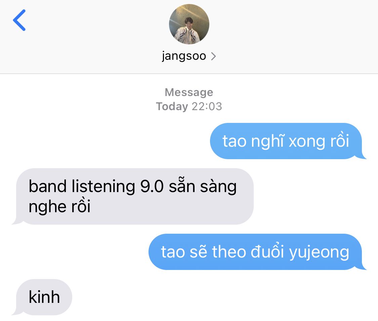The image size is (378, 321).
Task: Click the word "yujeong" in blue bubble
Action: [319, 253]
